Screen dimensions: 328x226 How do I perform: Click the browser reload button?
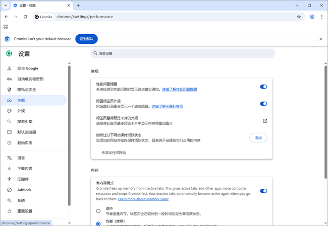click(26, 17)
